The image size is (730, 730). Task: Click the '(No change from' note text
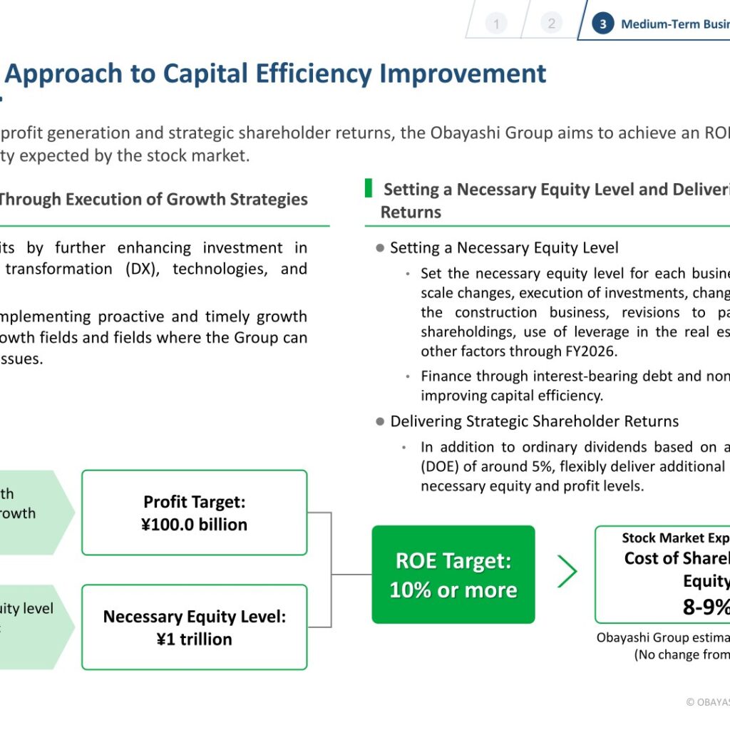tap(682, 654)
